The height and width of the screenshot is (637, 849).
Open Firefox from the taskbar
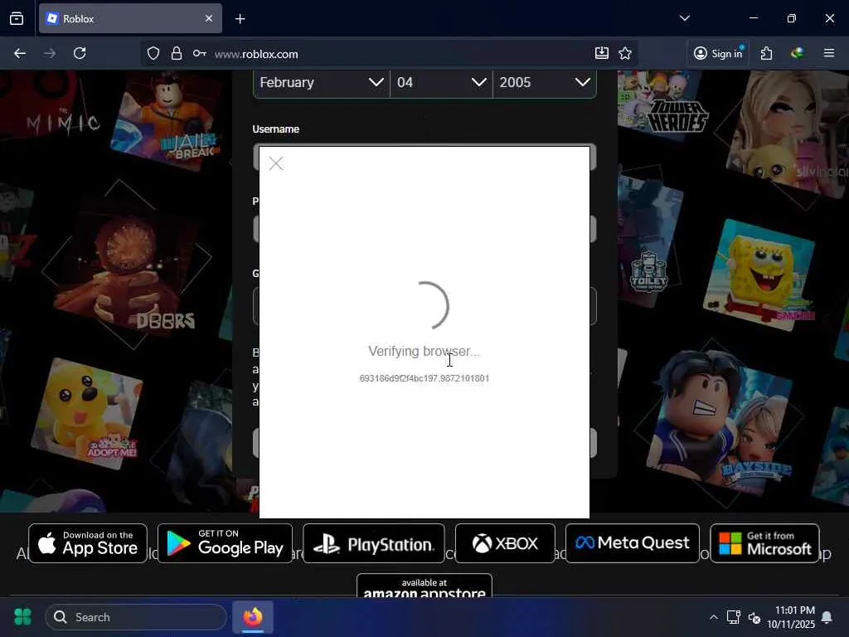(x=253, y=617)
